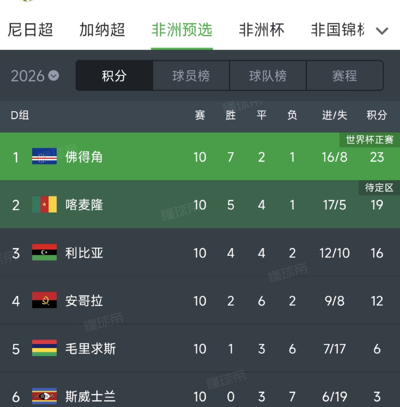400x407 pixels.
Task: Switch to the 赛程 schedule view
Action: [x=345, y=76]
